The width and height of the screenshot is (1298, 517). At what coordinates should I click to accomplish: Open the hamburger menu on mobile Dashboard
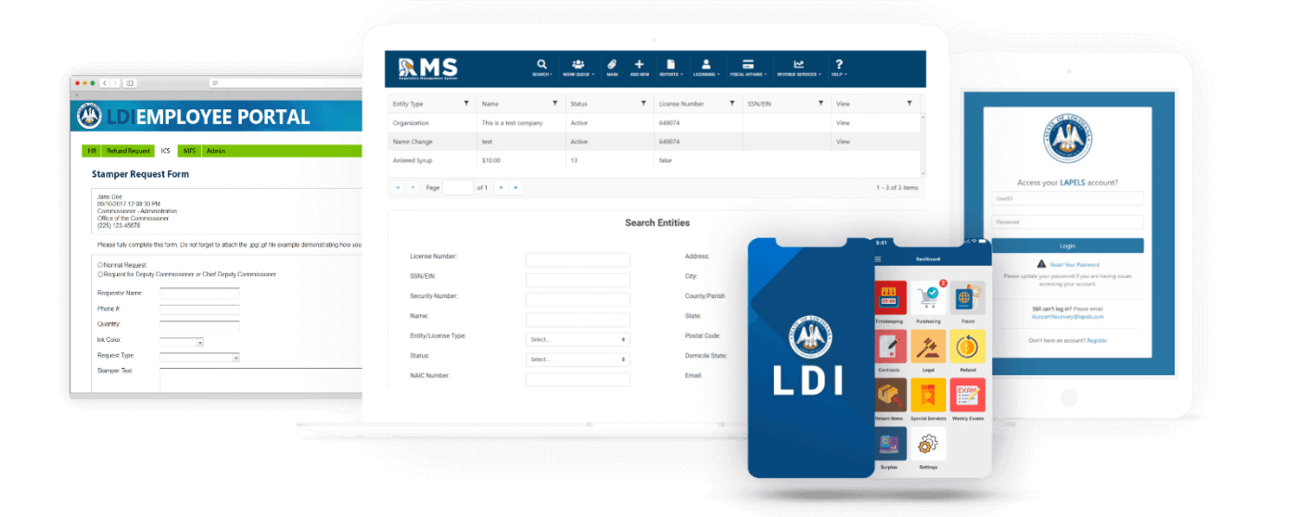coord(878,258)
